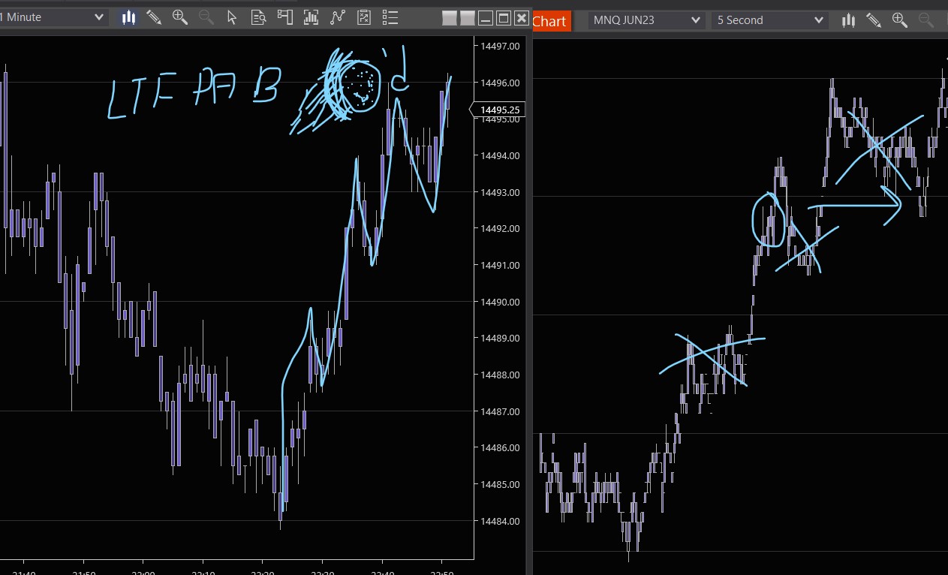
Task: Open chart properties list icon
Action: coord(390,17)
